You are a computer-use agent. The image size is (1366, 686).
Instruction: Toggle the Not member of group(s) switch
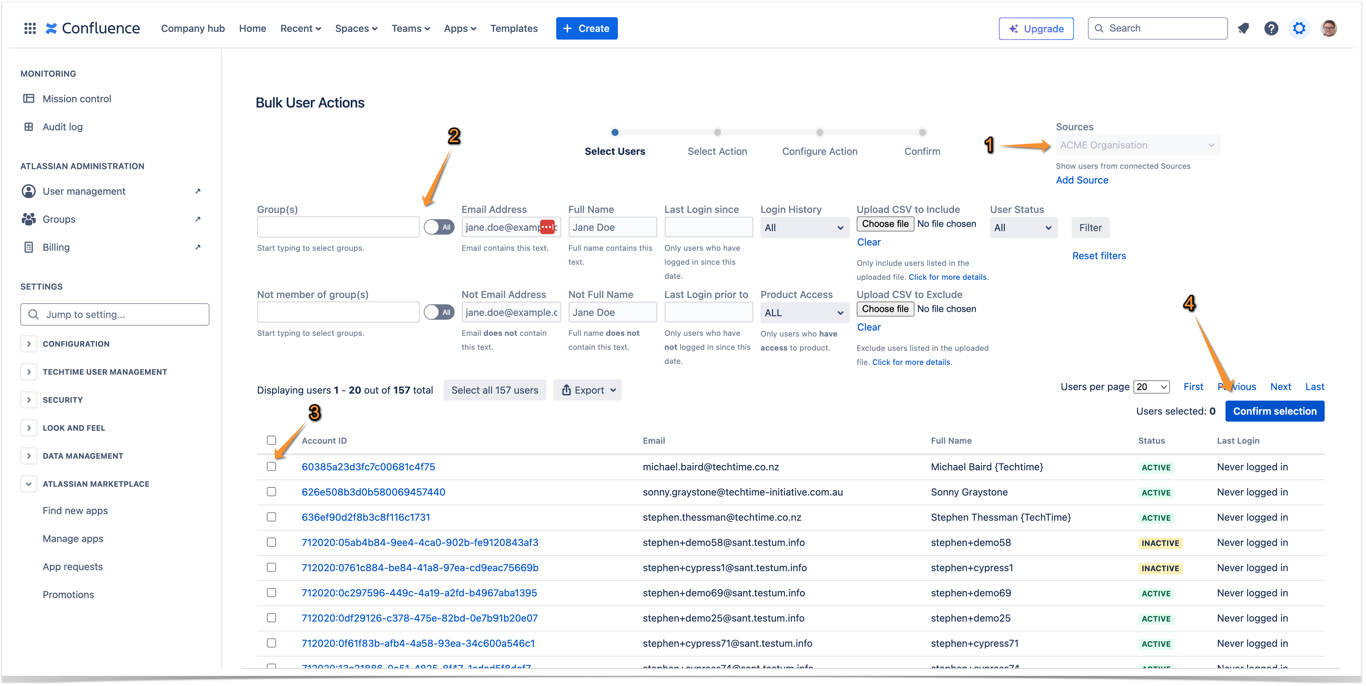click(x=439, y=313)
